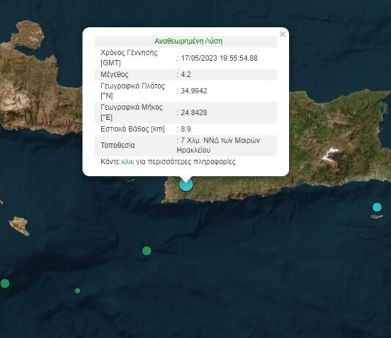Click the Εστιακό Βάθος [km] label
The width and height of the screenshot is (391, 338).
pos(133,129)
